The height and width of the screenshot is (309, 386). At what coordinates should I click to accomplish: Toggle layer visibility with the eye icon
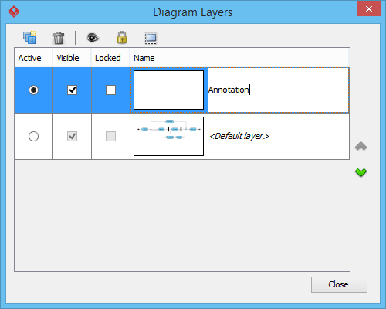93,38
